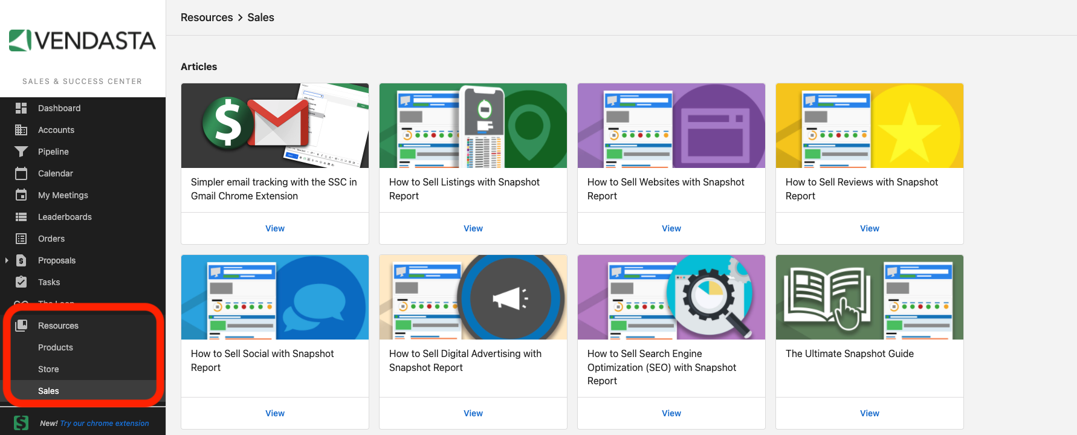View How to Sell Digital Advertising article

coord(473,413)
